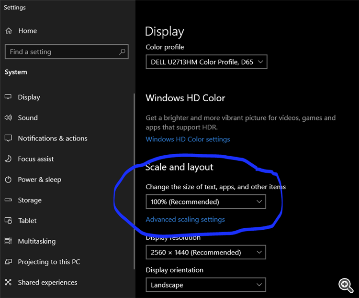This screenshot has height=298, width=359.
Task: Click the Windows HD Color heading
Action: [x=185, y=98]
